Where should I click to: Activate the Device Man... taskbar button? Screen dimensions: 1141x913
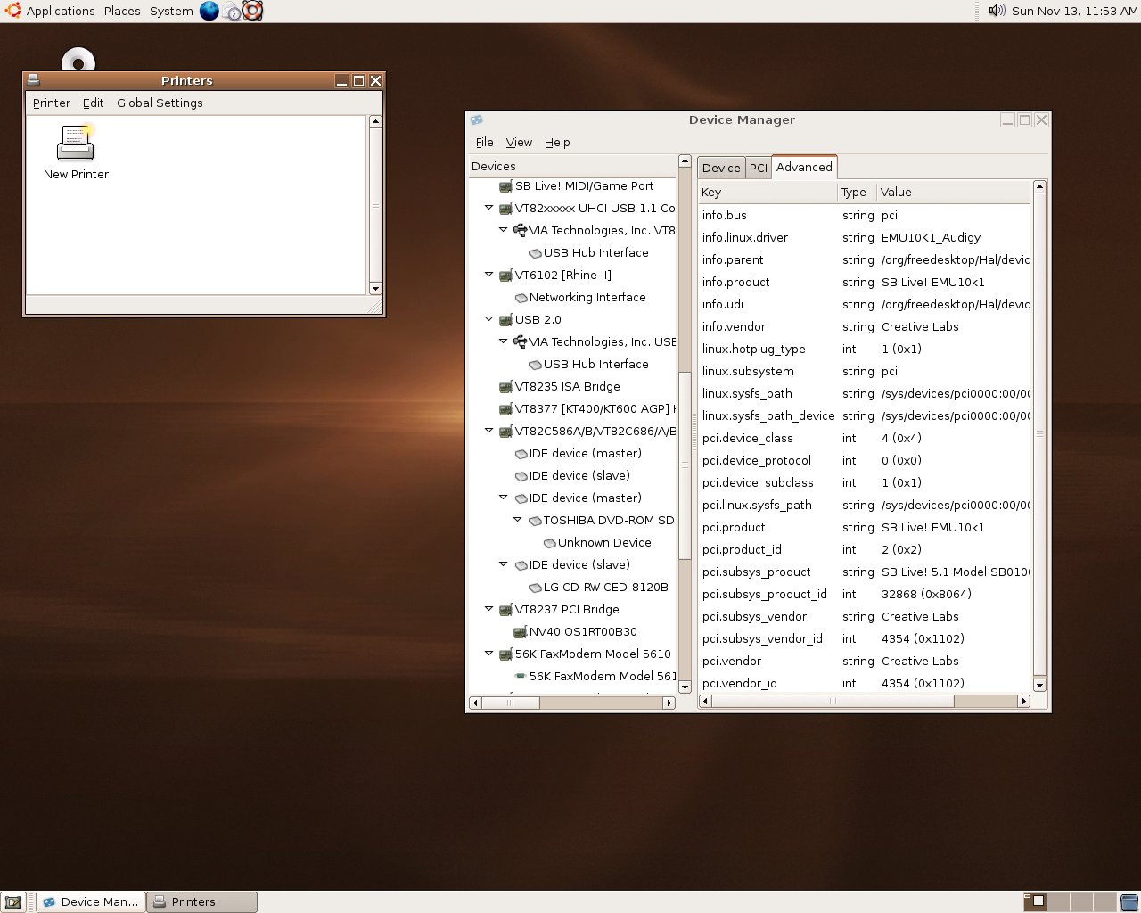[91, 902]
